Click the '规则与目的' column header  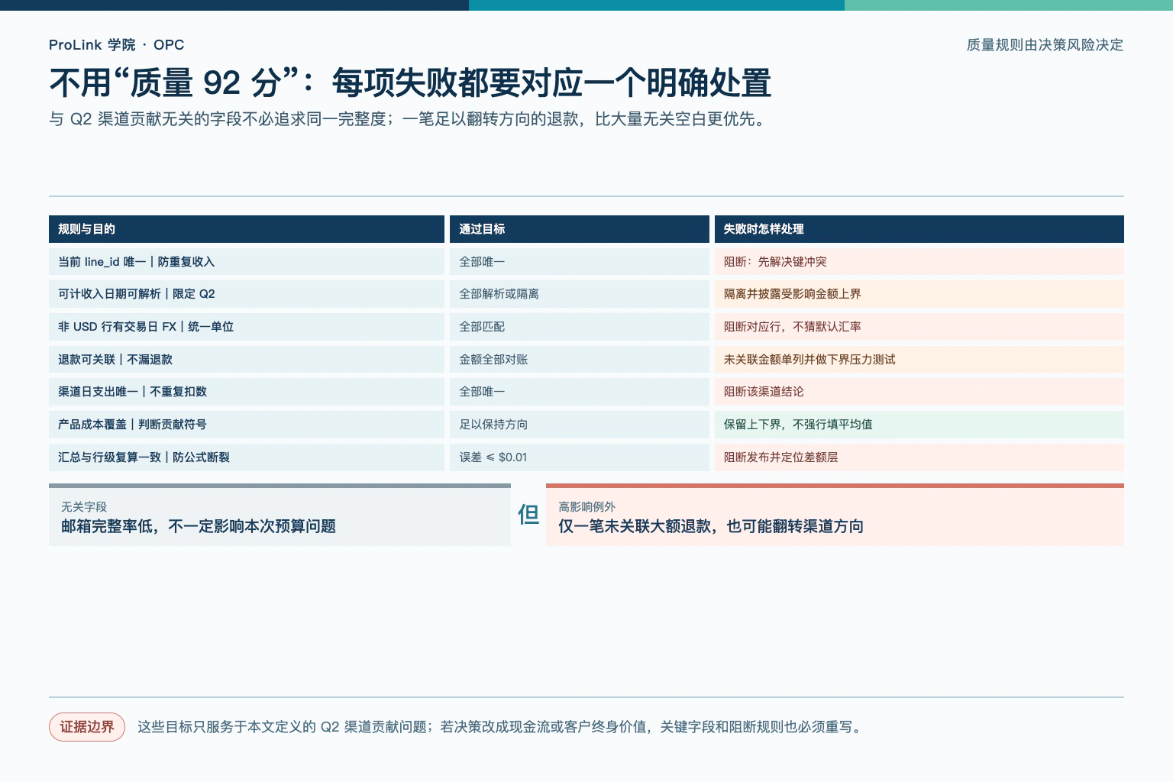247,229
